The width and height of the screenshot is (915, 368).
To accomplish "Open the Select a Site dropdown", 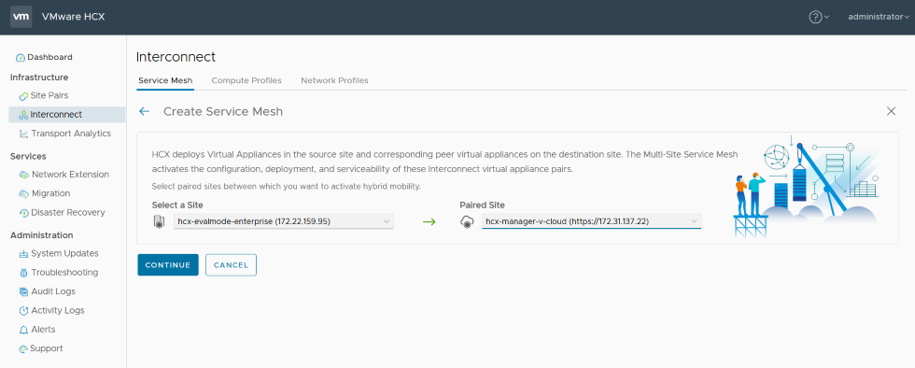I will click(x=284, y=221).
